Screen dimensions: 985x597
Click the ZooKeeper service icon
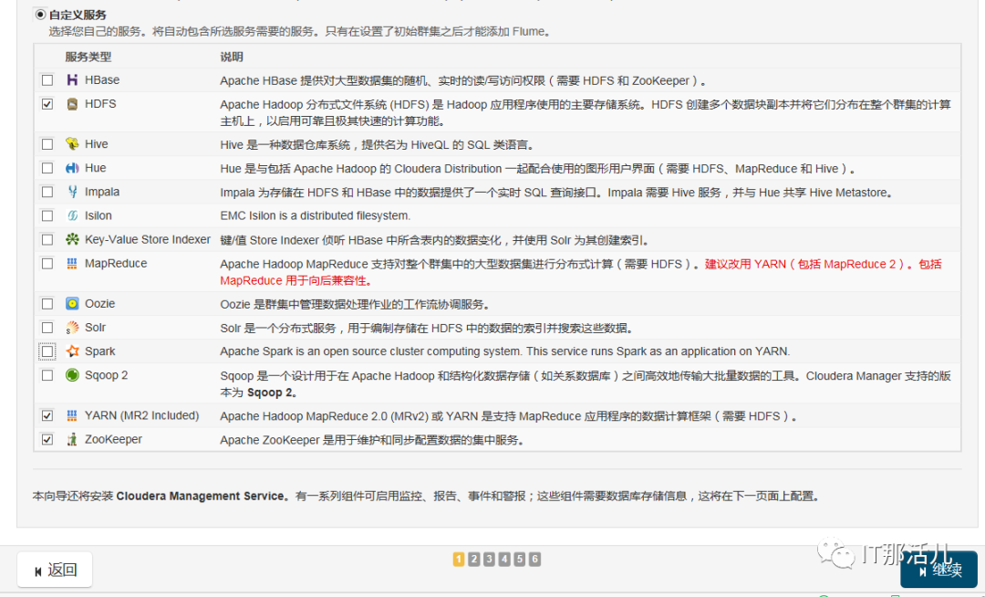pyautogui.click(x=72, y=439)
